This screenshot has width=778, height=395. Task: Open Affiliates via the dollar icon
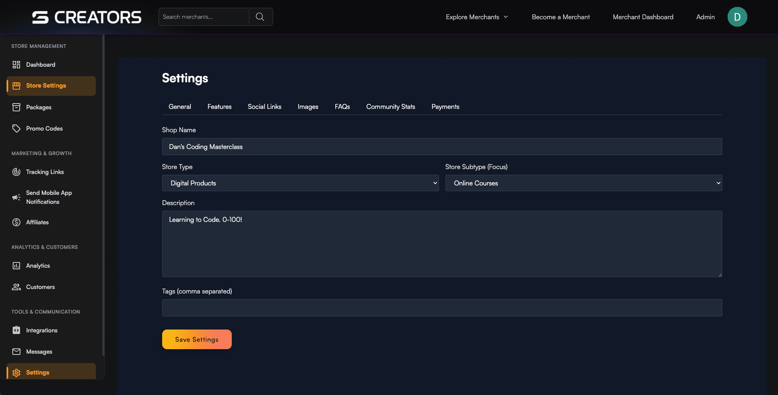[16, 222]
